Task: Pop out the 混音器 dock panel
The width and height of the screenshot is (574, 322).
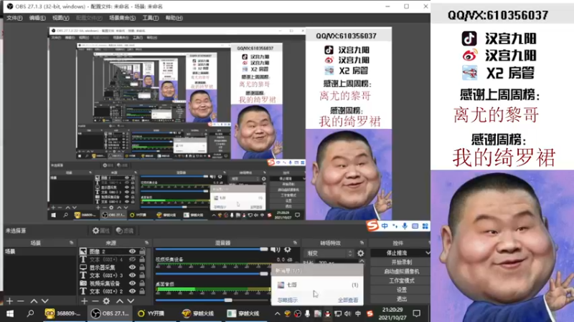Action: (295, 243)
